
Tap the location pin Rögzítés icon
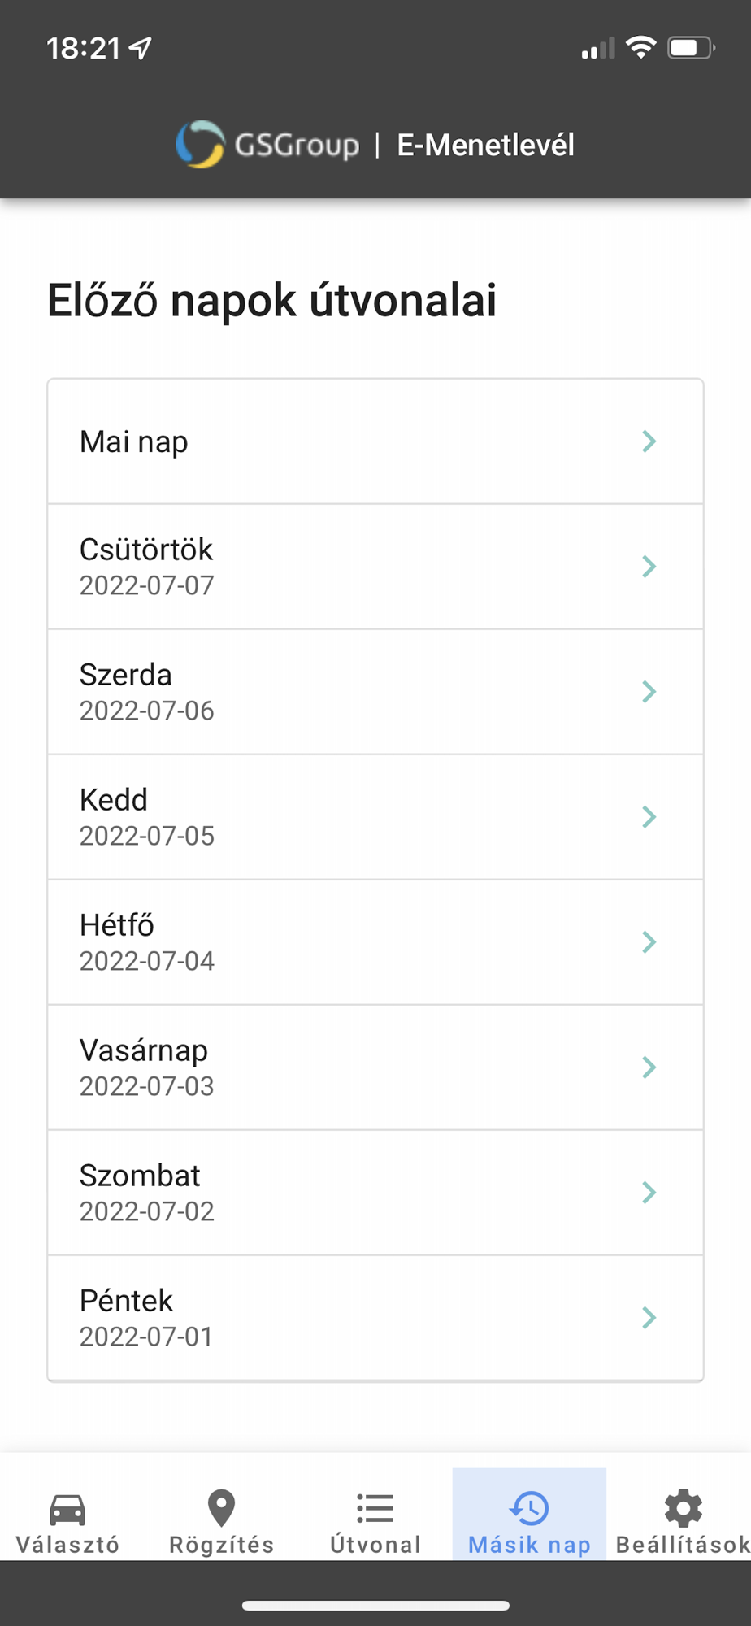[x=221, y=1509]
